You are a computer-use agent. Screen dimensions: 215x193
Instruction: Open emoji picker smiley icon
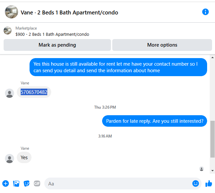(x=196, y=183)
